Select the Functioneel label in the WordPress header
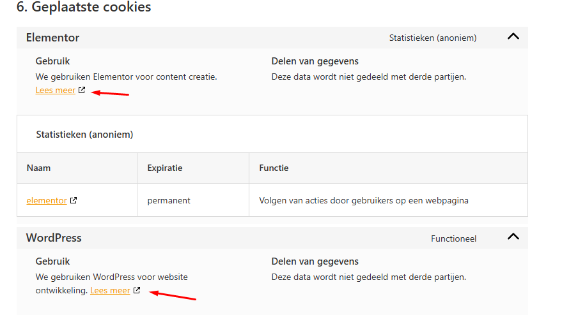This screenshot has height=315, width=562. pos(453,238)
